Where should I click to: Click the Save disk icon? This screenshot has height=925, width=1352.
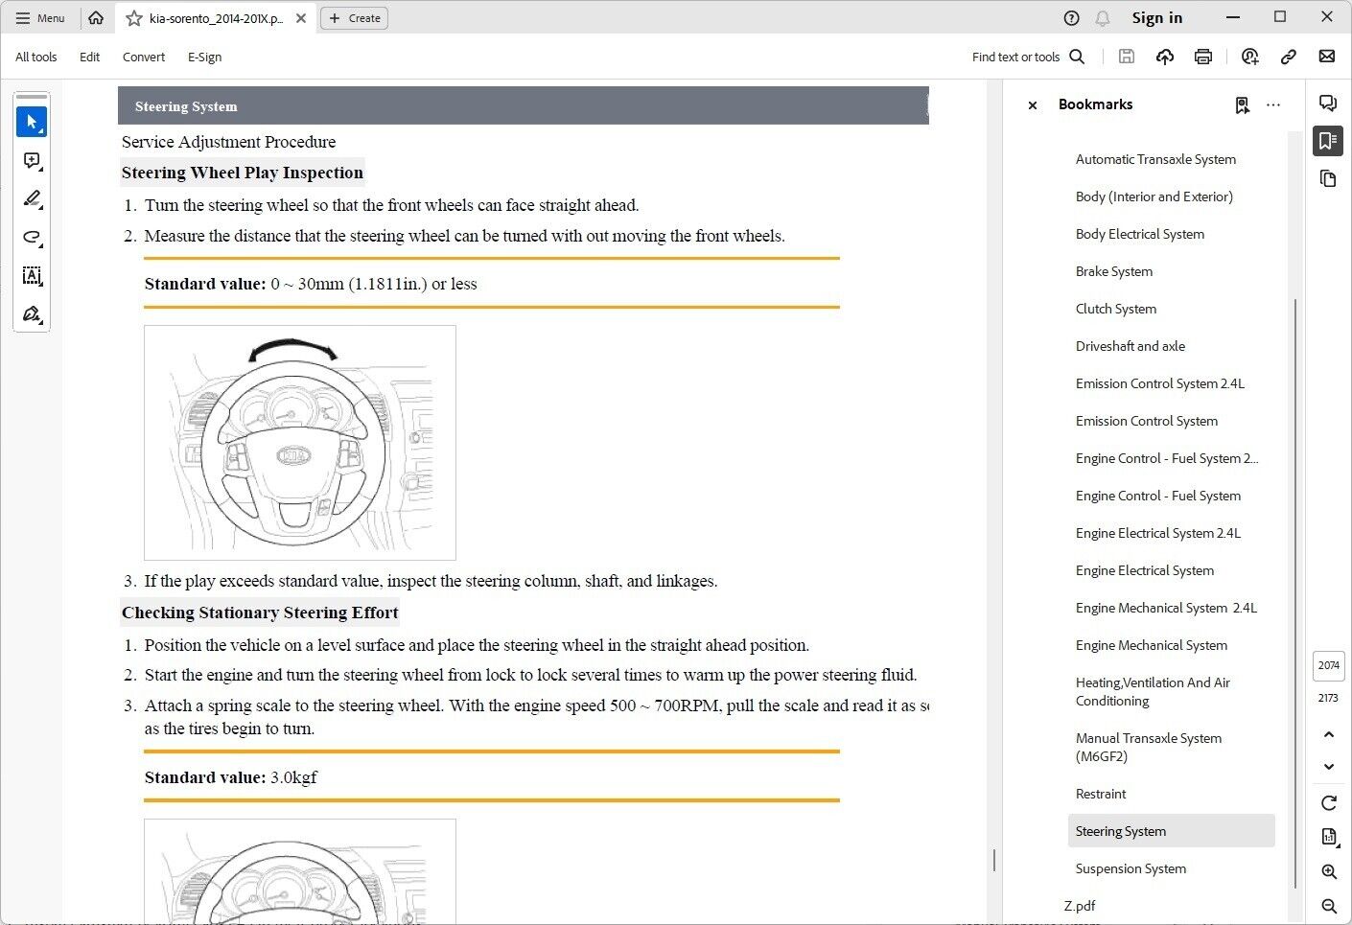1127,57
